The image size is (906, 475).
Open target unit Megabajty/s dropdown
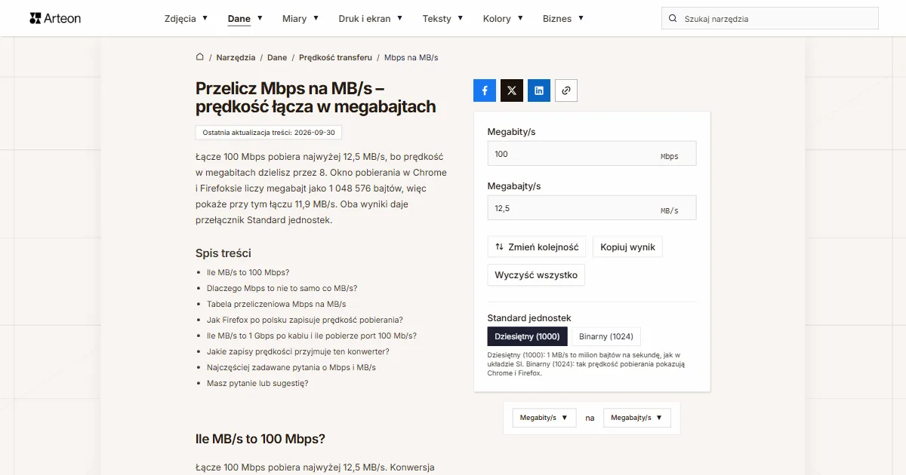[x=637, y=418]
